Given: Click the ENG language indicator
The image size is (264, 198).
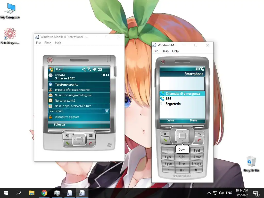Looking at the screenshot, I should coord(229,193).
